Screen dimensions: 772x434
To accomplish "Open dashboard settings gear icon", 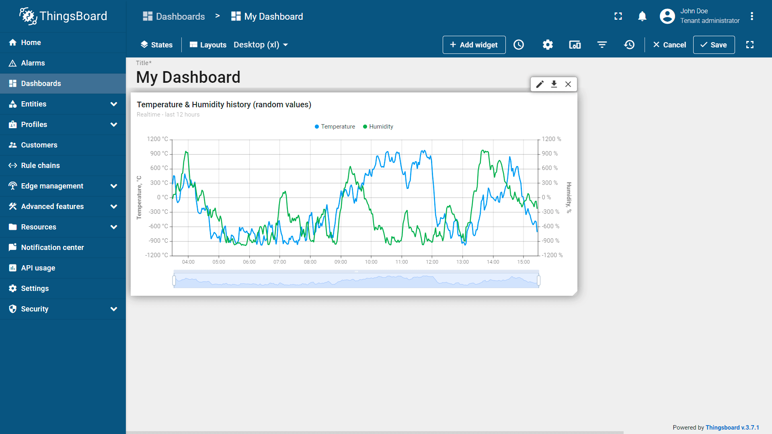I will click(x=548, y=45).
